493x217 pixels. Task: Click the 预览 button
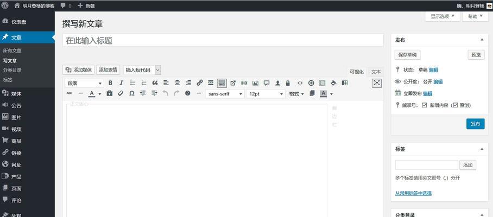click(x=476, y=55)
